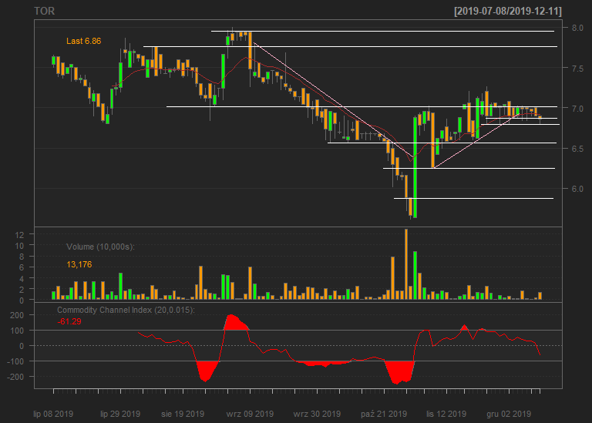The image size is (592, 423).
Task: Click the tallest orange volume bar
Action: [406, 264]
